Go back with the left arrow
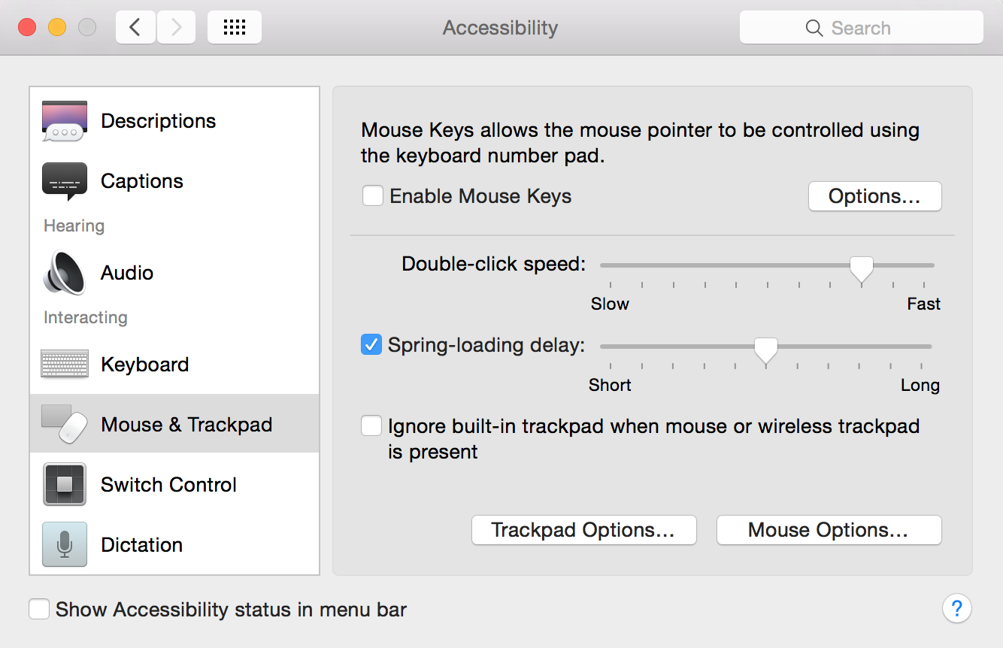The height and width of the screenshot is (648, 1003). click(135, 28)
